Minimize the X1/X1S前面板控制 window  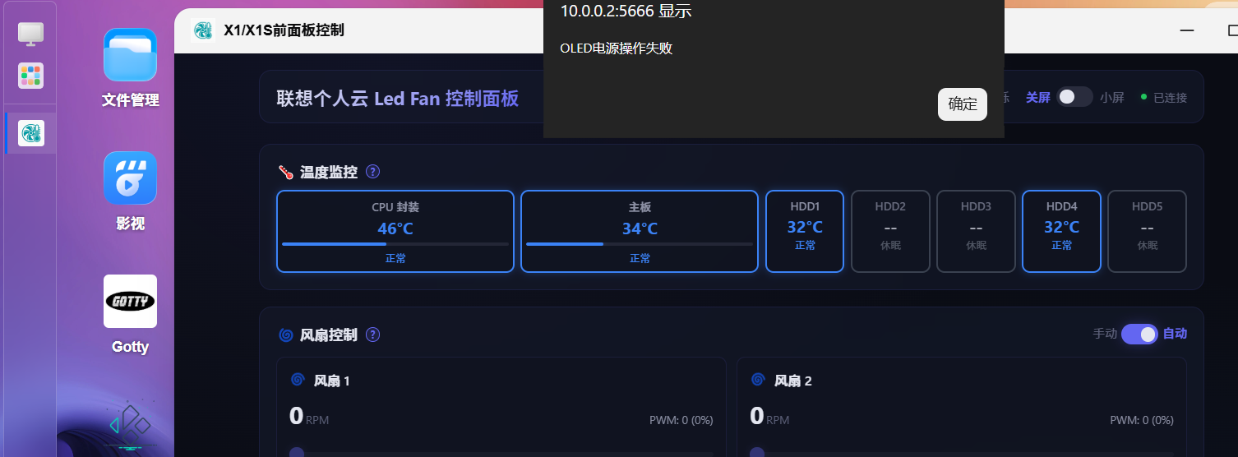coord(1187,30)
